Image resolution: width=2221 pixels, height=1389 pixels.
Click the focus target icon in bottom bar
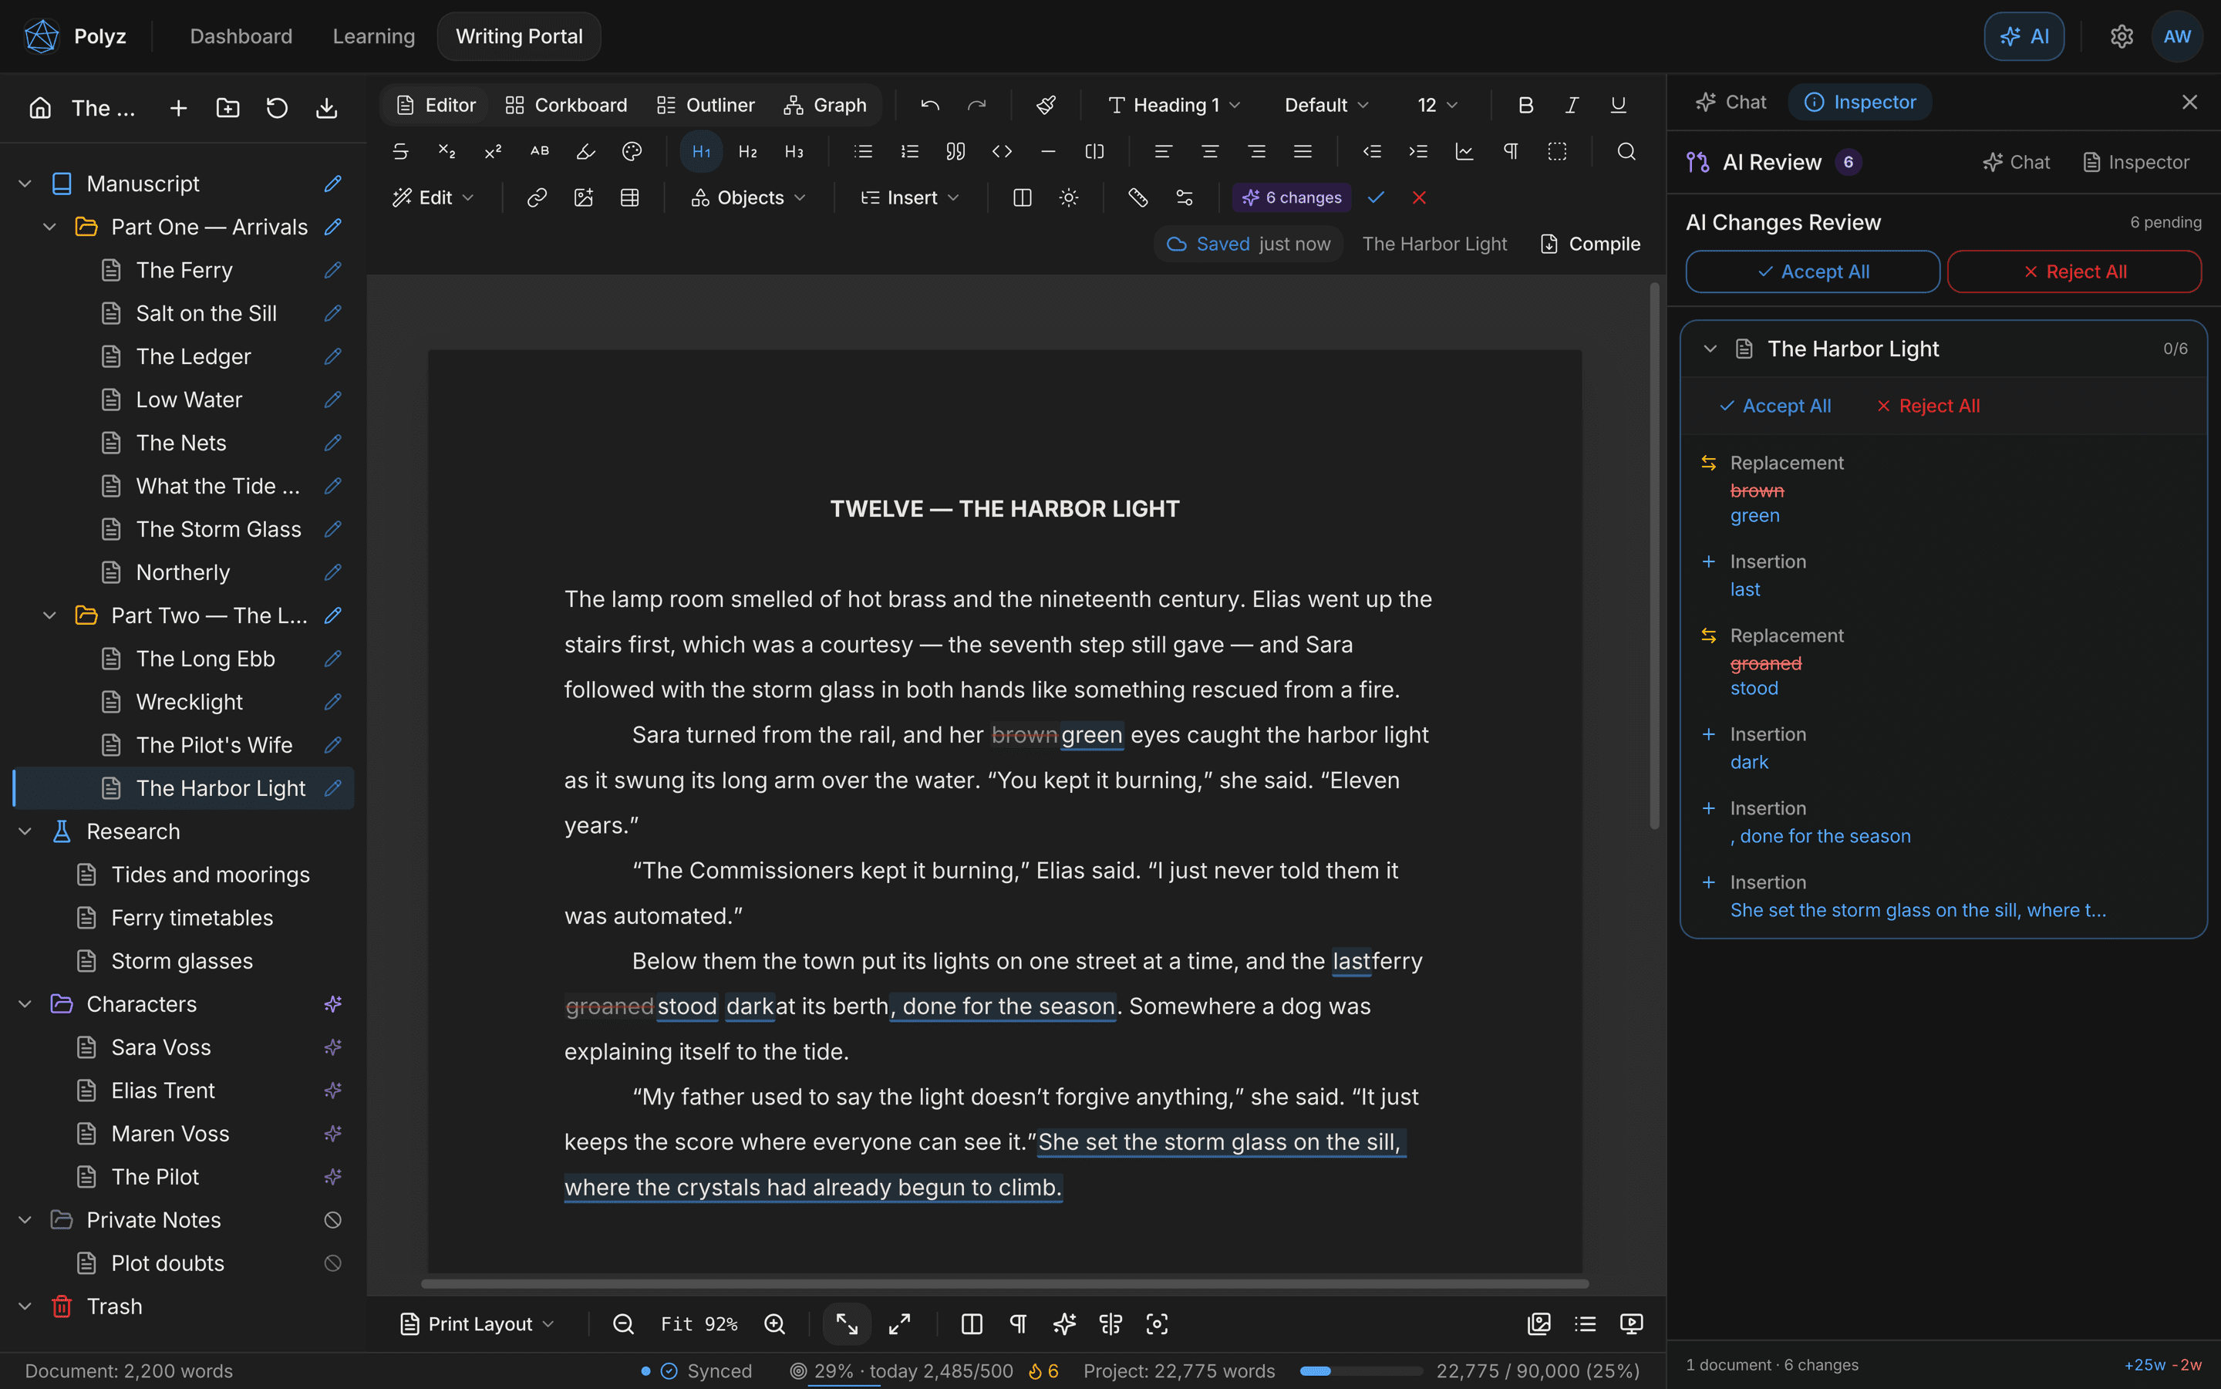[1158, 1323]
